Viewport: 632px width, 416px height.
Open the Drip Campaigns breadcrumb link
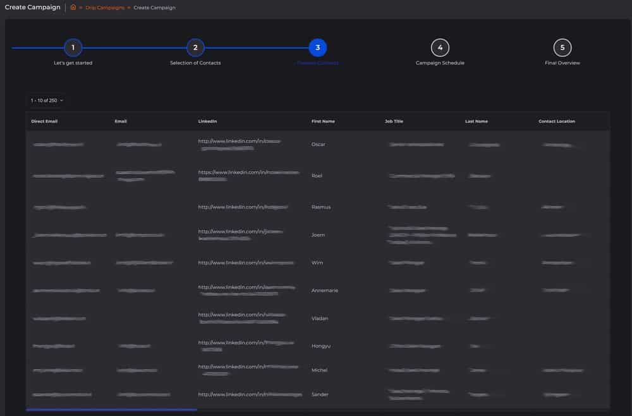105,8
